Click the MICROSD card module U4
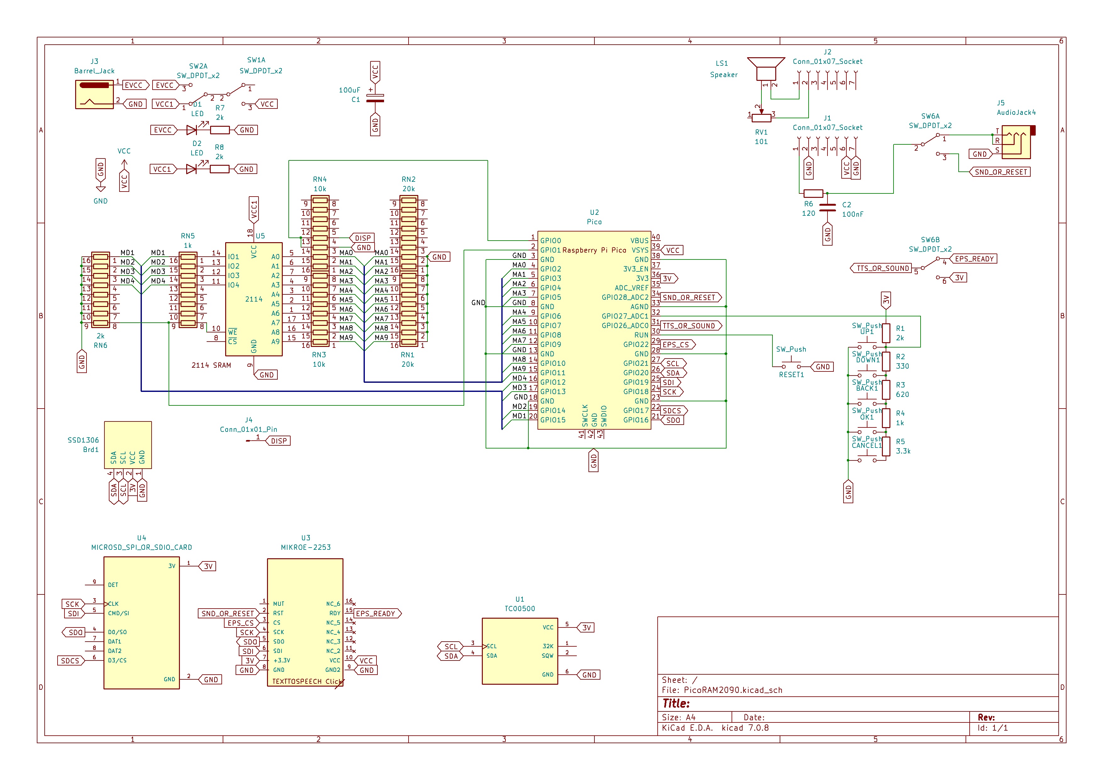 tap(141, 623)
